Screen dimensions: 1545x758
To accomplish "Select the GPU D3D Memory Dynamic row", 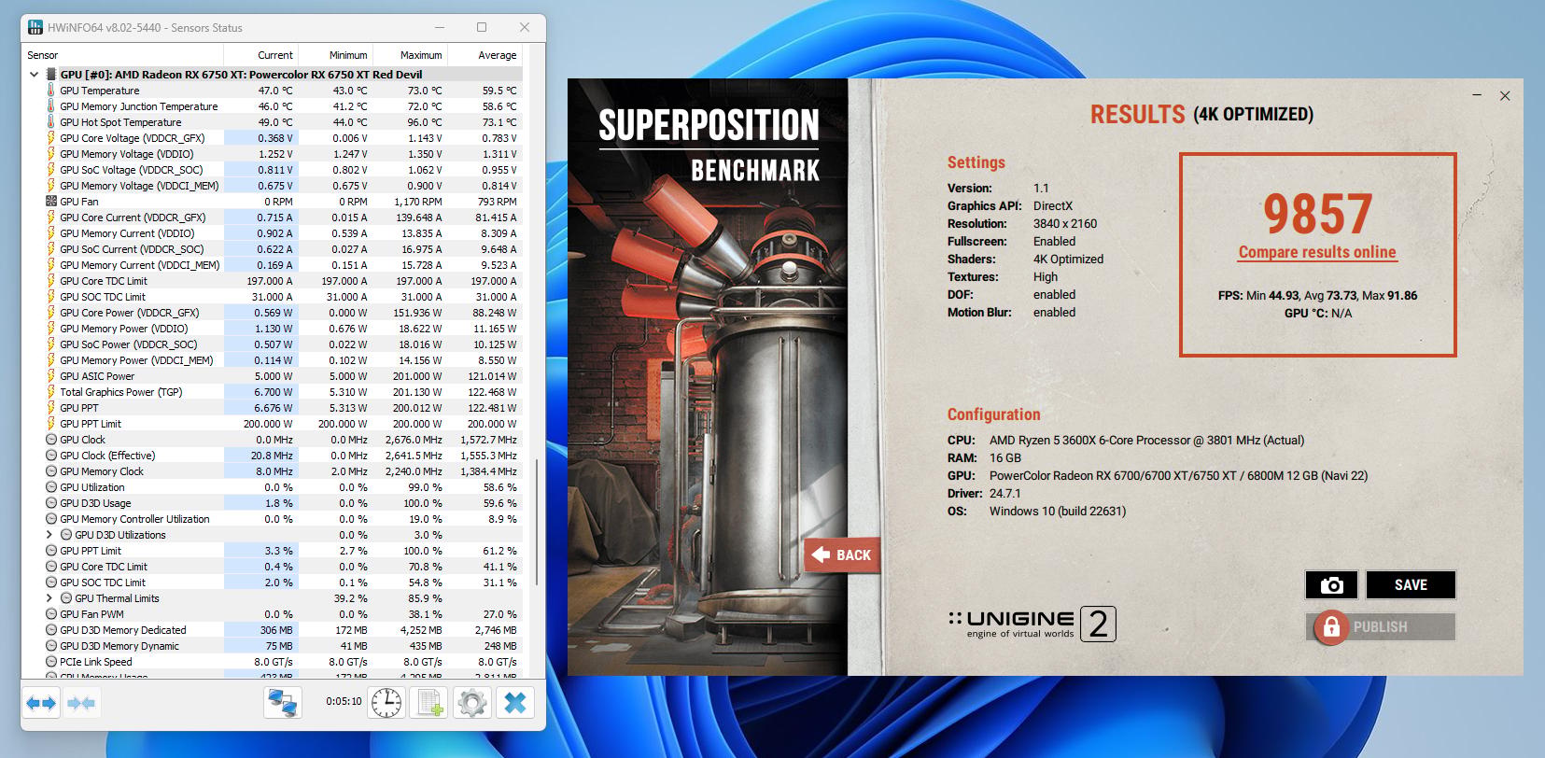I will [273, 646].
